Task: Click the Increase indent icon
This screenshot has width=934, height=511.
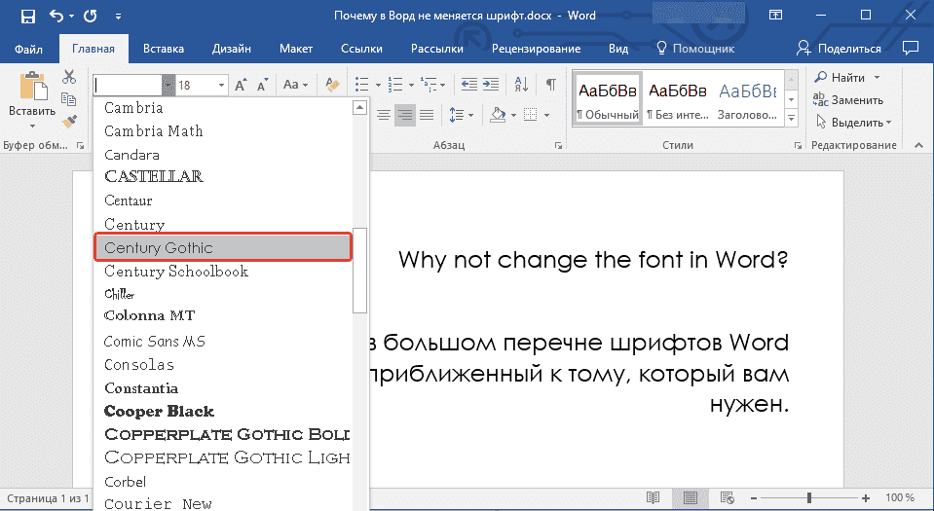Action: 492,85
